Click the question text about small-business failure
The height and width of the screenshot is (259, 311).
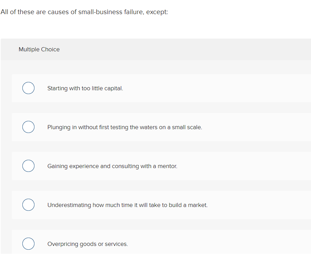point(84,12)
